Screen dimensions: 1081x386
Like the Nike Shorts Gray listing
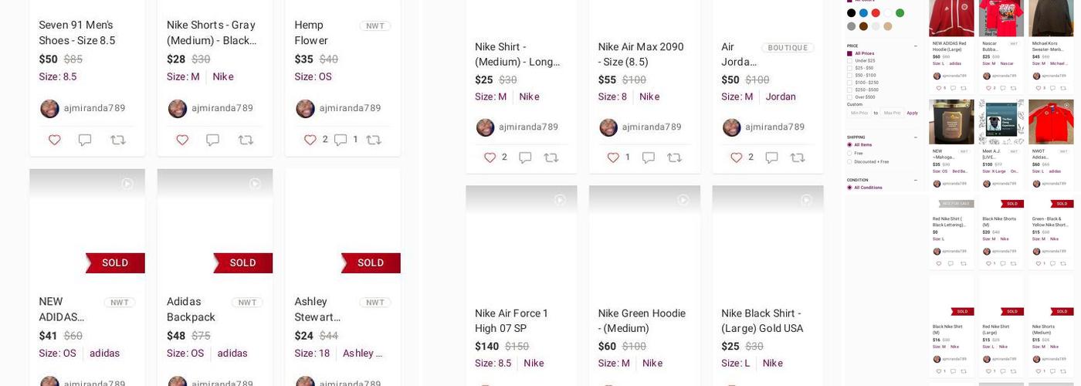(182, 140)
